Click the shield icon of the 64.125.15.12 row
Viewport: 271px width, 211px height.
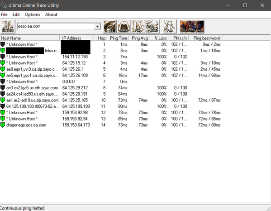click(x=3, y=63)
